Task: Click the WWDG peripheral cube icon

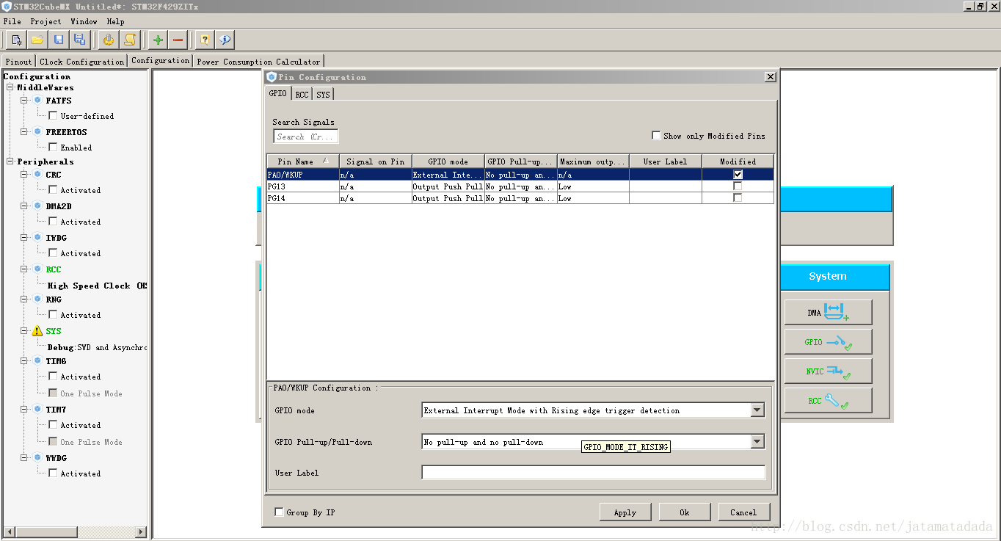Action: point(37,457)
